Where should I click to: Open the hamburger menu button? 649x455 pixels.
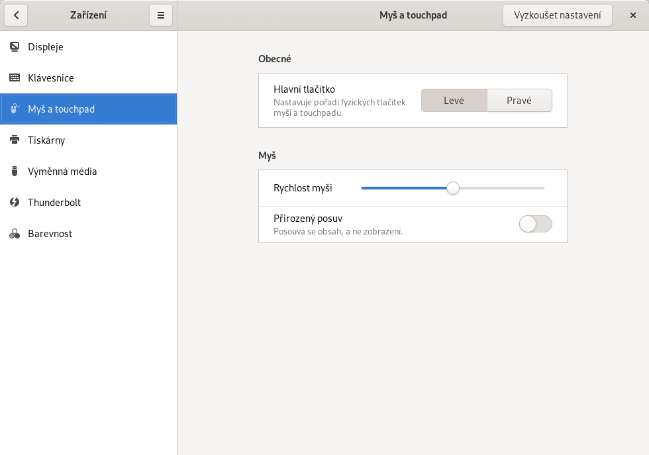point(161,15)
